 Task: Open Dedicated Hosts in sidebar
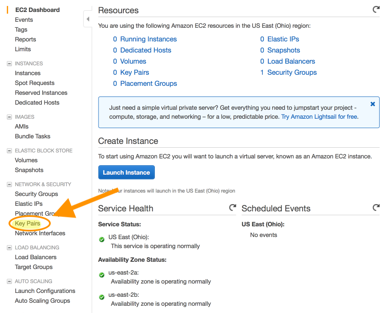pos(37,102)
